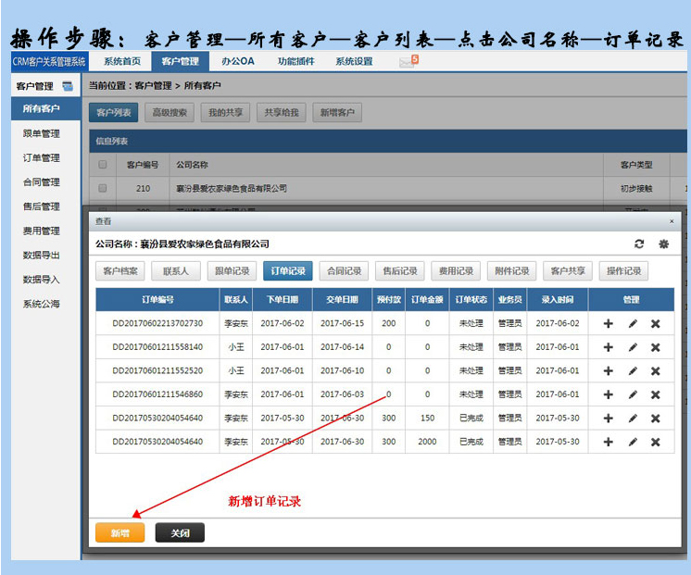Switch to the 合同记录 tab
This screenshot has height=575, width=691.
tap(344, 271)
